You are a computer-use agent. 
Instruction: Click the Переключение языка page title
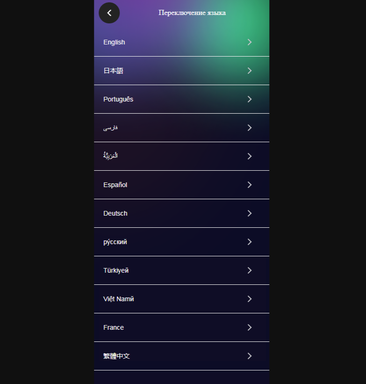coord(192,13)
